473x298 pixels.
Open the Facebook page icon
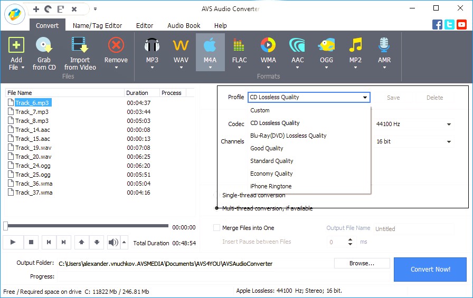tap(437, 24)
